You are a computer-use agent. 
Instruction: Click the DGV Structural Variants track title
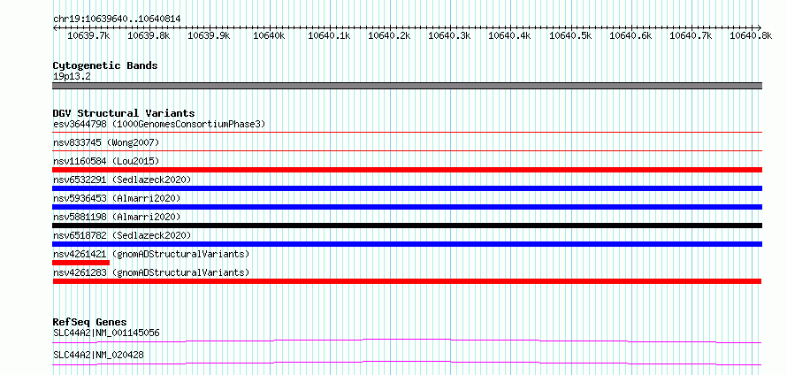tap(124, 113)
